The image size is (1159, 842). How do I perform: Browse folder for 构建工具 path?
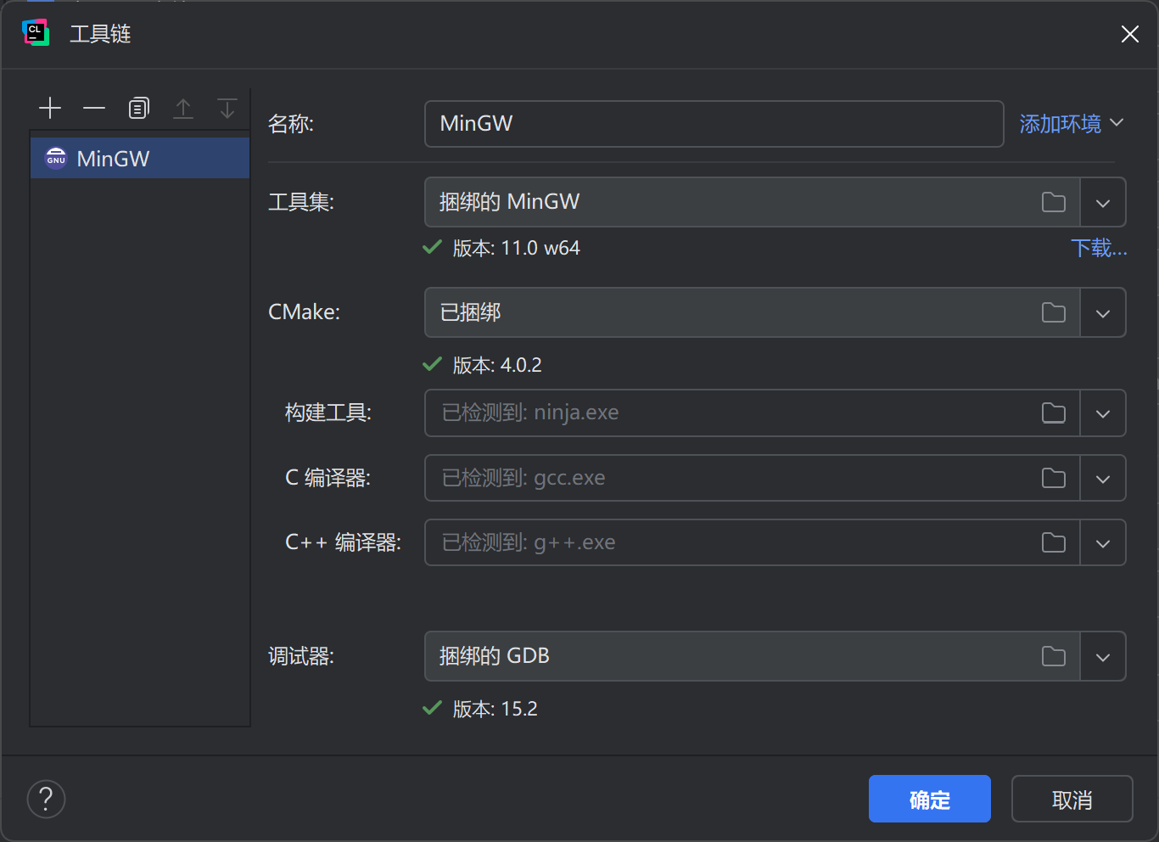pos(1054,413)
